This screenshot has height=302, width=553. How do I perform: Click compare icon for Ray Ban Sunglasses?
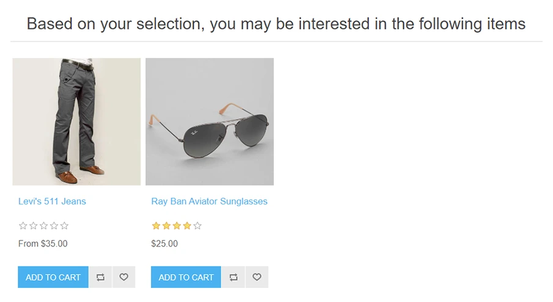[x=233, y=277]
